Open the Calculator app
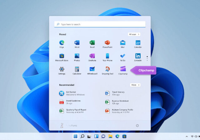Viewport: 200px width, 140px height. (x=77, y=69)
